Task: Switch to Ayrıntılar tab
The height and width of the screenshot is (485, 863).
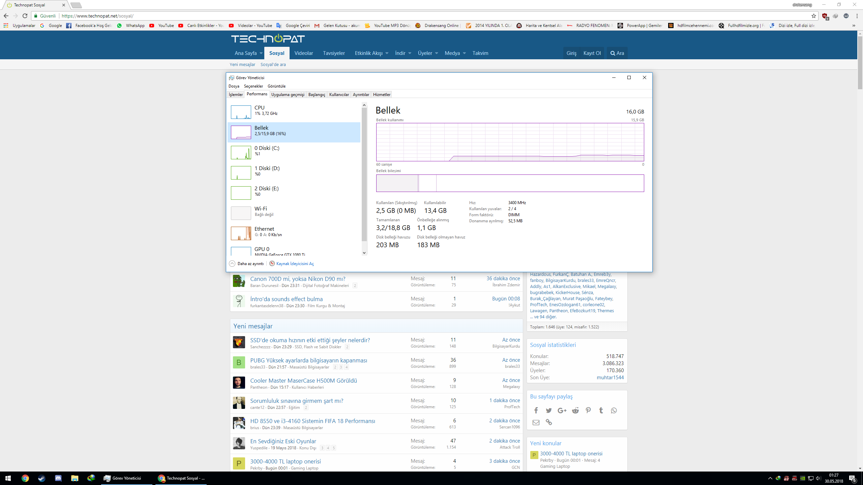Action: click(361, 94)
